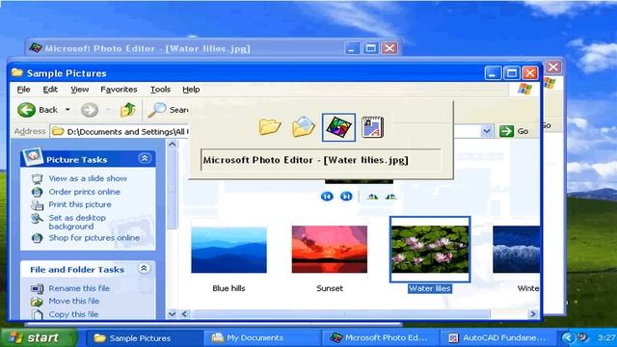Screen dimensions: 617x347
Task: Pick Microsoft Photo Editor icon in task switcher
Action: pos(338,127)
